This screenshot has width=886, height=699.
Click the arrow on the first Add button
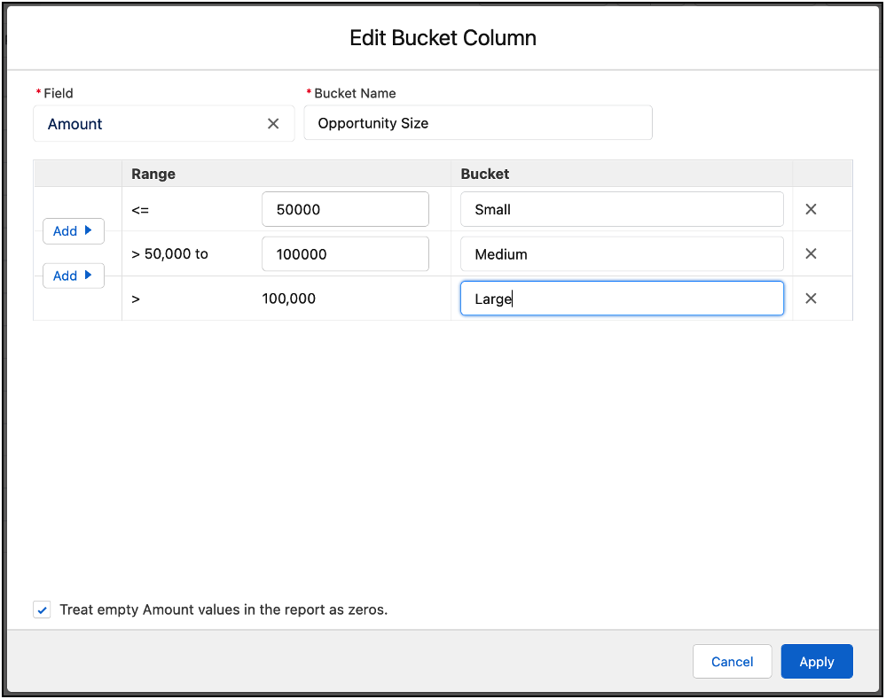click(88, 230)
